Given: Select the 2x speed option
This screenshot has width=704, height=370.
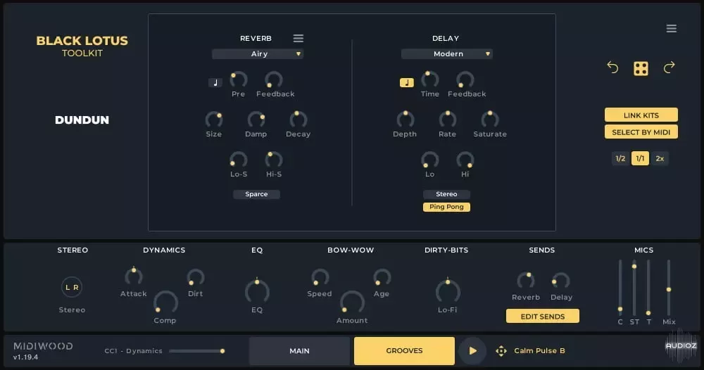Looking at the screenshot, I should [660, 158].
